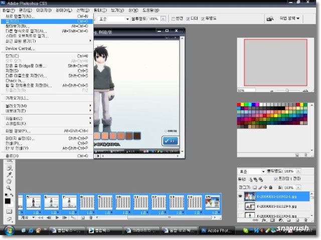
Task: Toggle visibility eye of top layer
Action: 240,196
